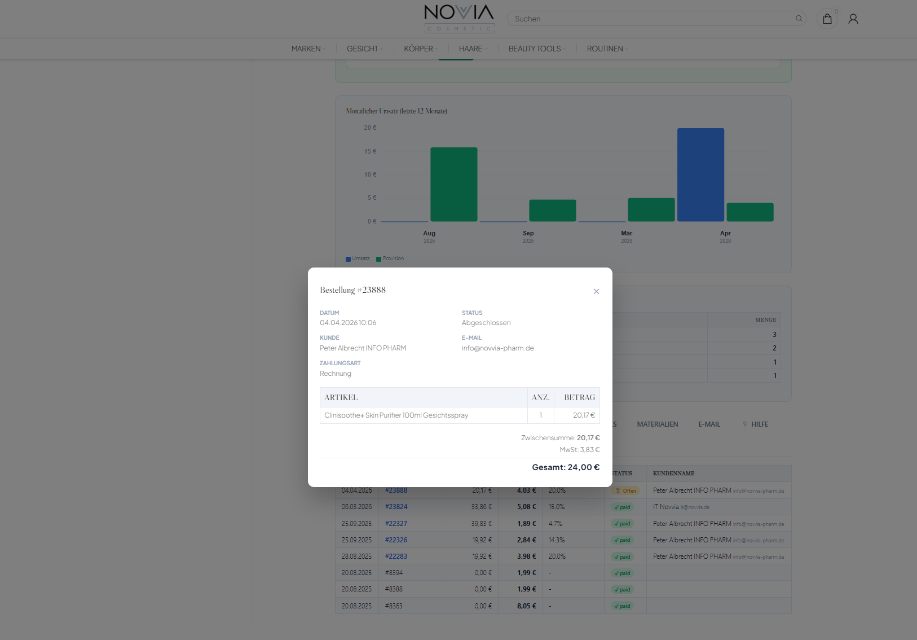Open order link #23824
The width and height of the screenshot is (917, 640).
click(396, 507)
